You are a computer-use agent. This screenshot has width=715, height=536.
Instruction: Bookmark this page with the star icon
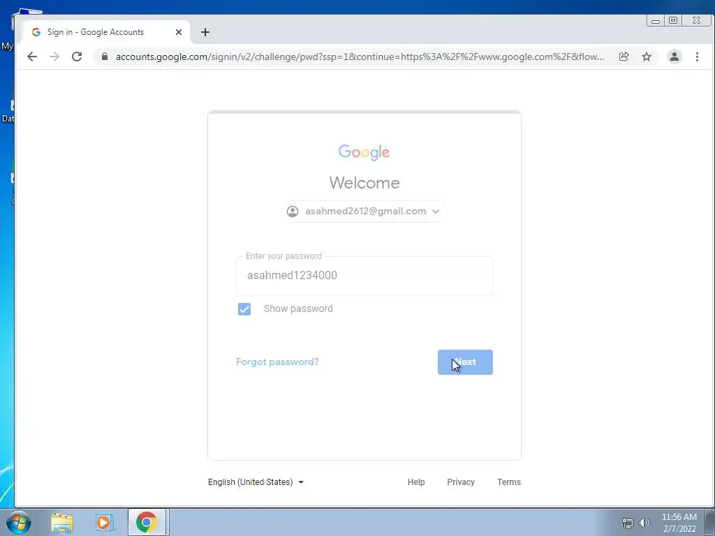click(x=647, y=57)
